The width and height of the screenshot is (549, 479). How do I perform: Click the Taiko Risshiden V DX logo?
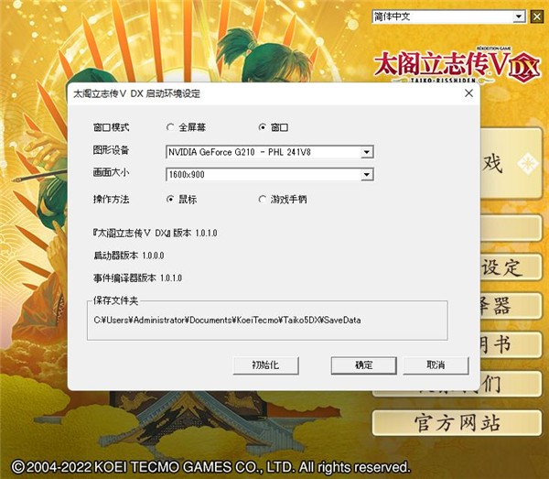[457, 66]
